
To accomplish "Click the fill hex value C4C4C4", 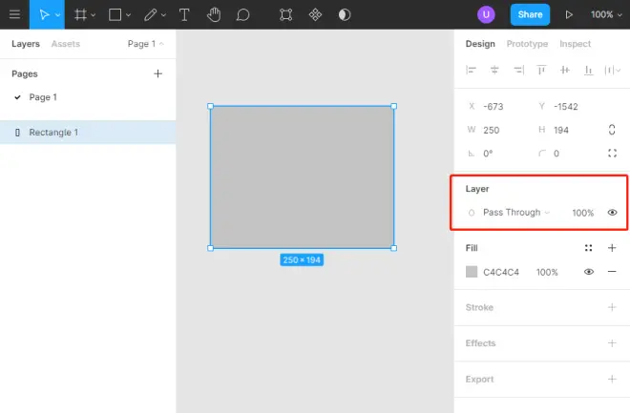I will 501,272.
